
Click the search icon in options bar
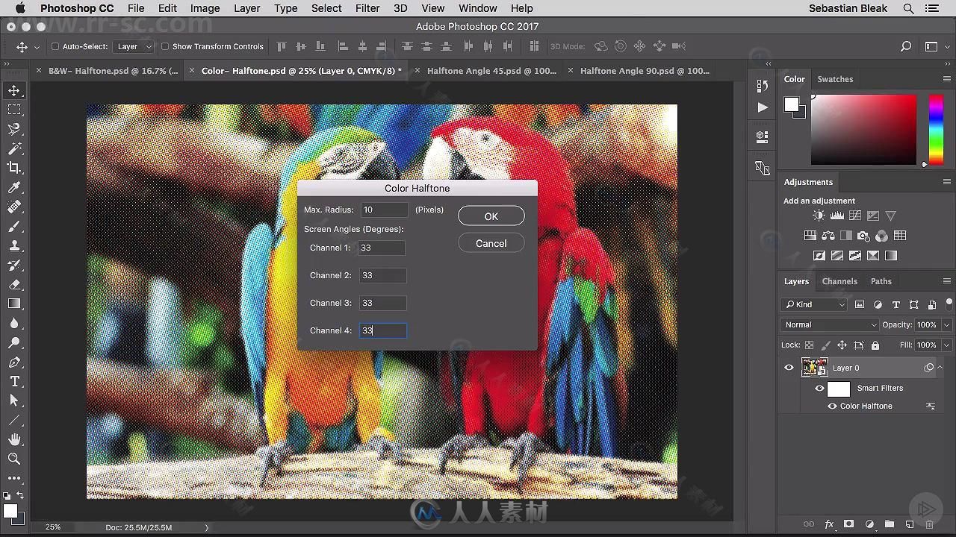pyautogui.click(x=906, y=46)
